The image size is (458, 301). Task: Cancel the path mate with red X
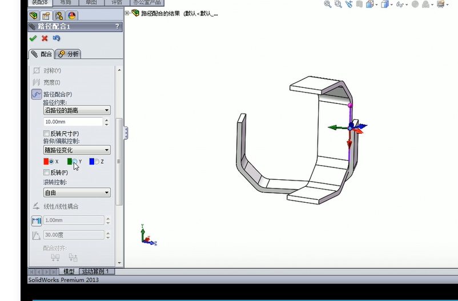point(45,38)
